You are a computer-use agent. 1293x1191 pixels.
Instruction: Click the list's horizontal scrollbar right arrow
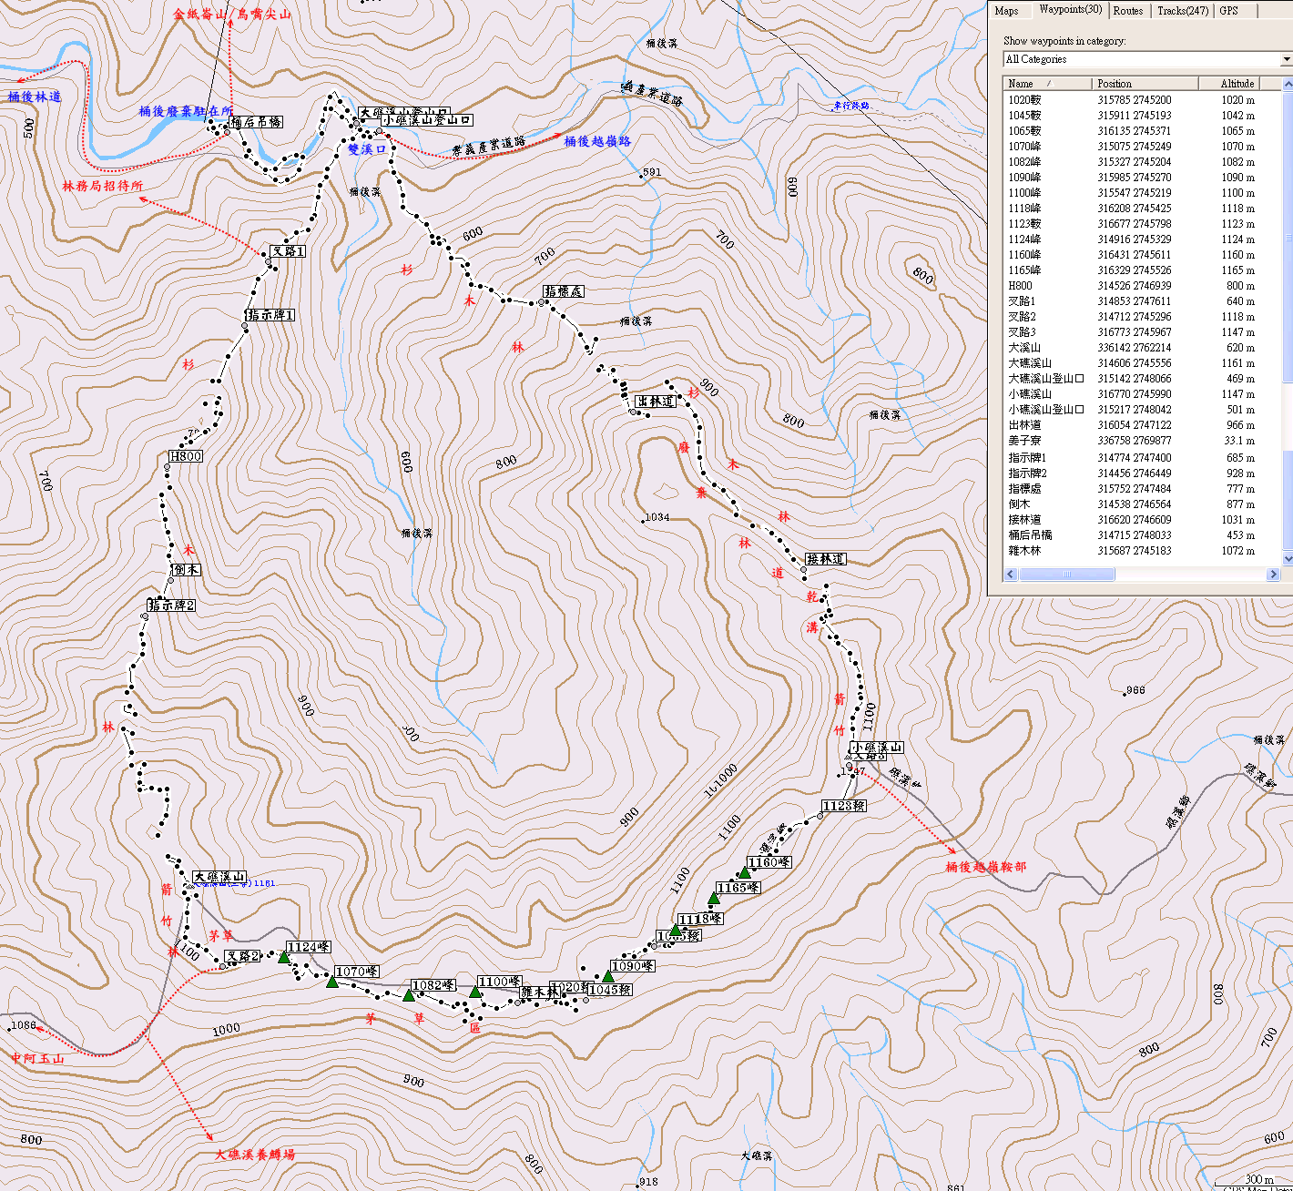(1273, 575)
